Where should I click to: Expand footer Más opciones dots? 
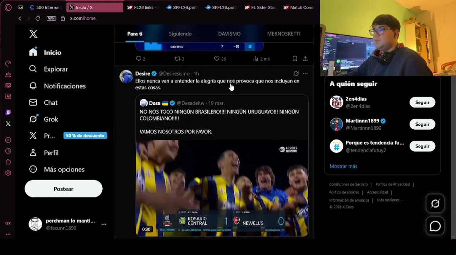[x=390, y=200]
